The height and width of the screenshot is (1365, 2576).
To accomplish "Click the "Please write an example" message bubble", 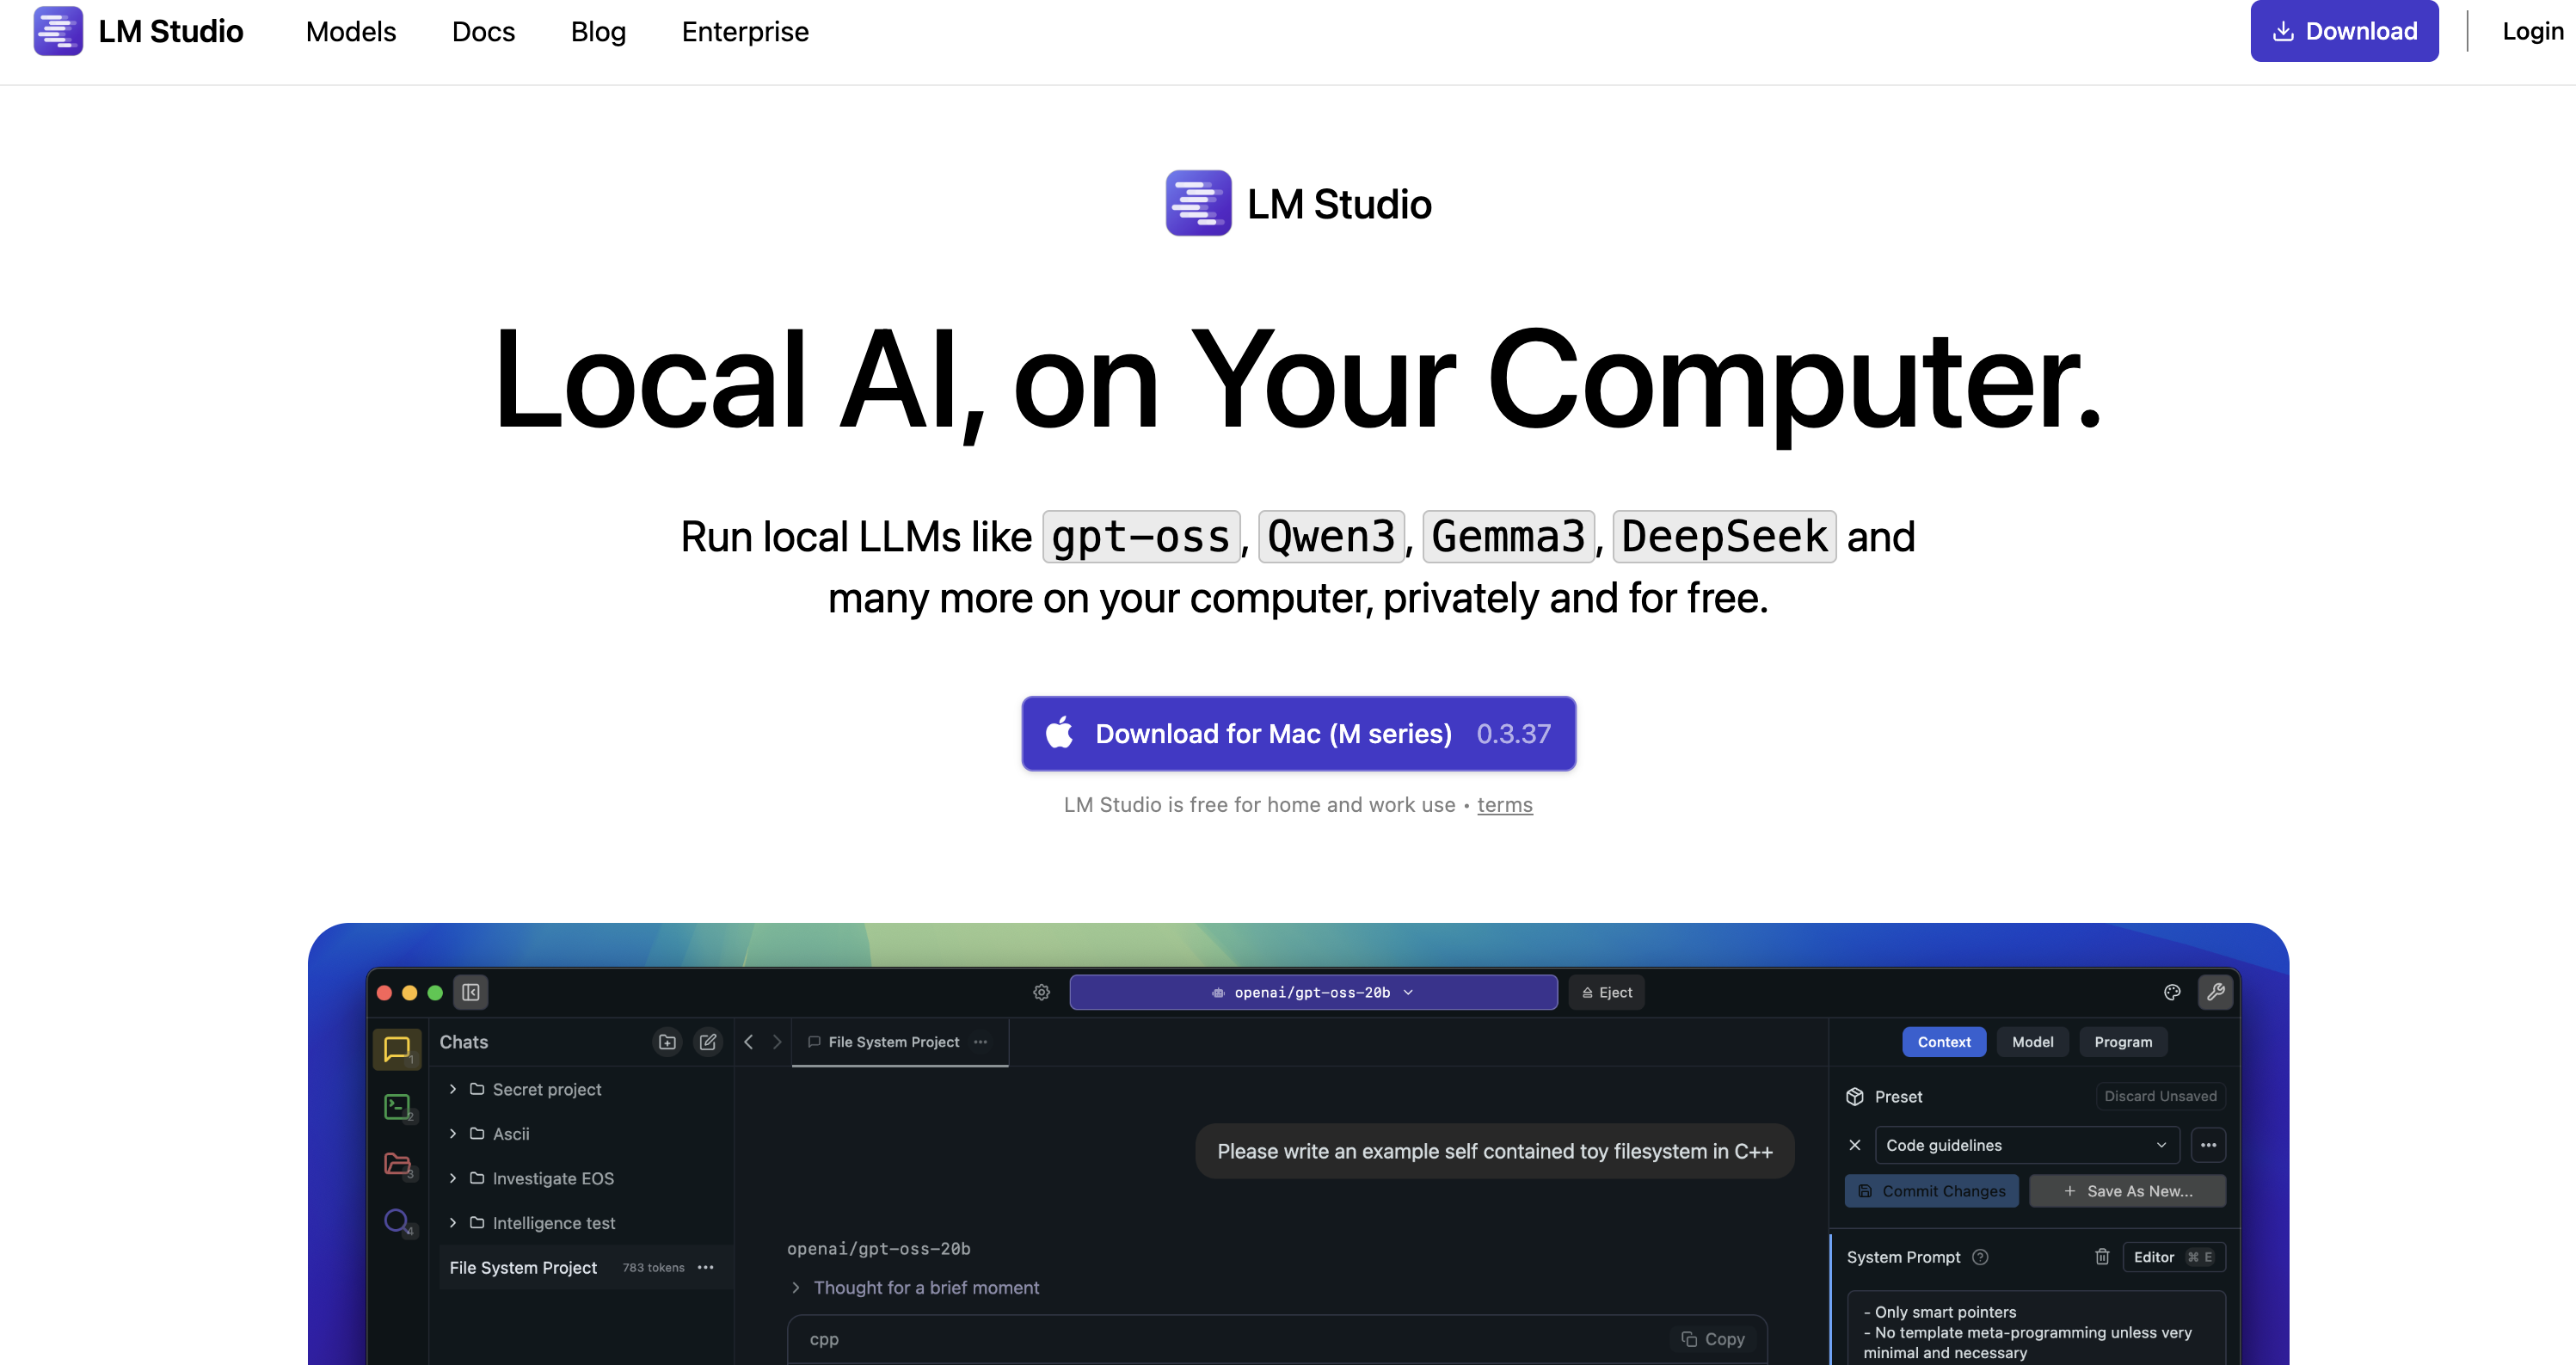I will (1494, 1151).
